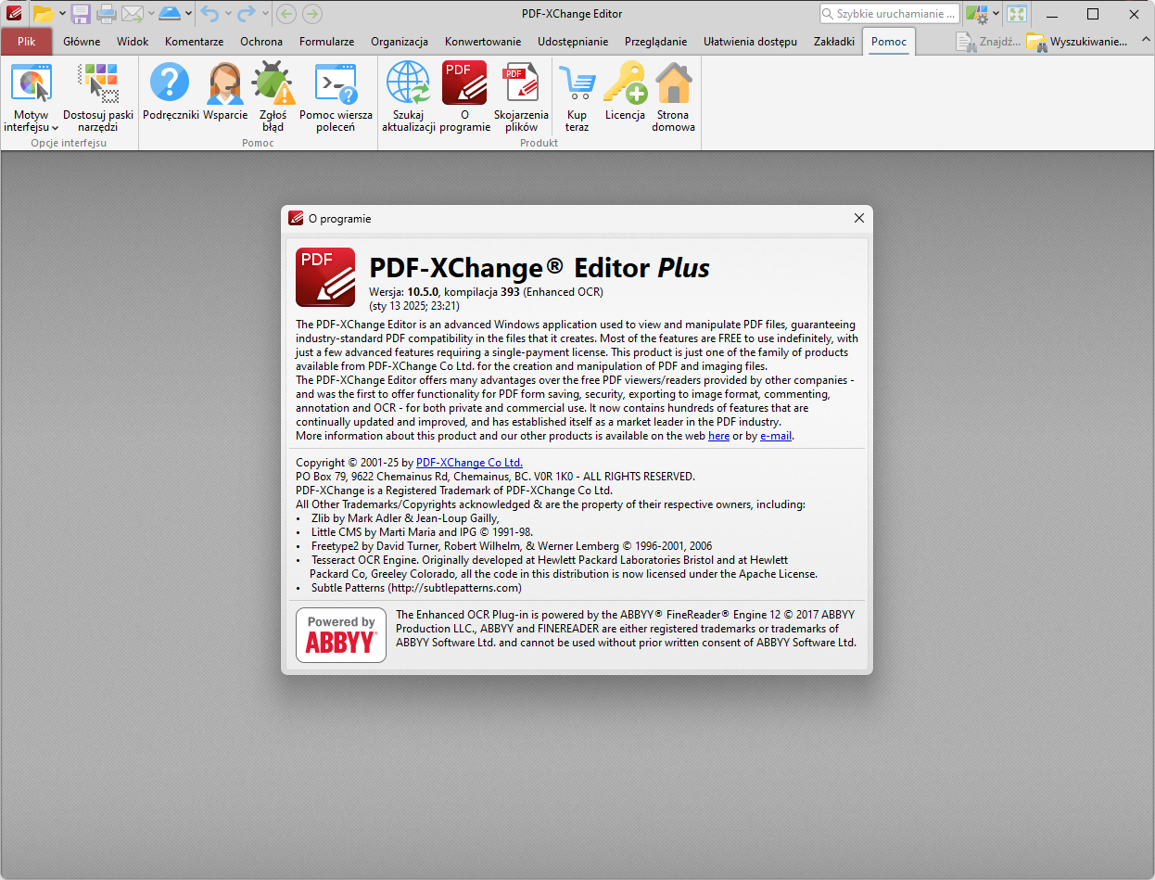Click the undo arrow icon
Viewport: 1155px width, 880px height.
click(209, 14)
